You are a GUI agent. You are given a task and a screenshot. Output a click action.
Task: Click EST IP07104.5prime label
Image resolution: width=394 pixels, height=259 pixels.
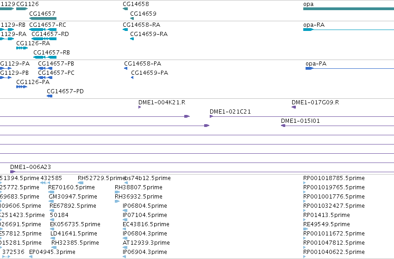coord(145,215)
